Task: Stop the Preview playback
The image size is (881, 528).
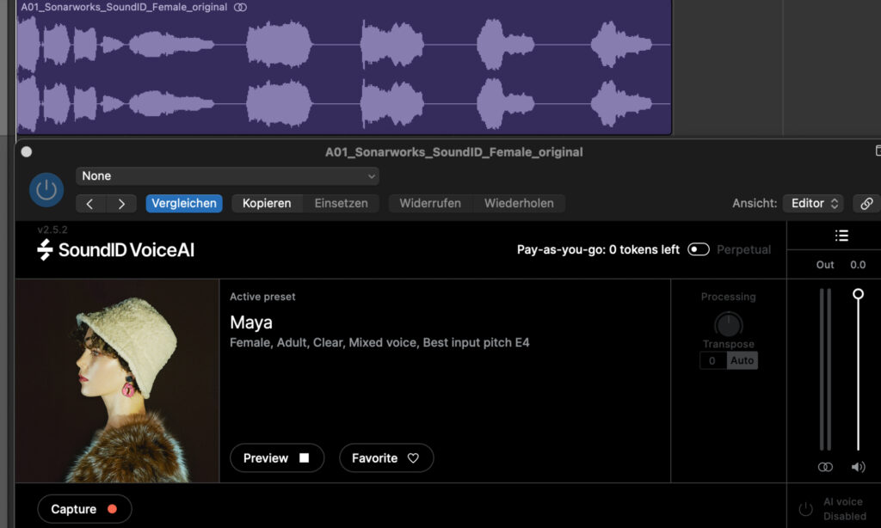Action: pyautogui.click(x=276, y=457)
